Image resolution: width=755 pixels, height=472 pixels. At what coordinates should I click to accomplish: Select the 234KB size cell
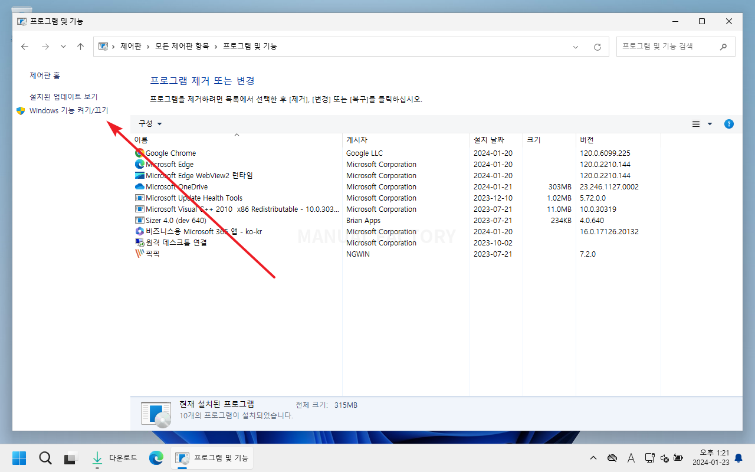560,221
